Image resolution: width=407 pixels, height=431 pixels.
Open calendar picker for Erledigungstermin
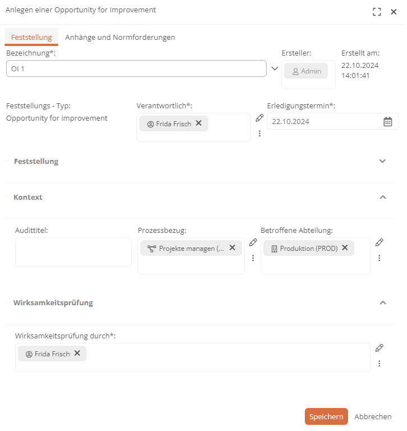[x=388, y=121]
